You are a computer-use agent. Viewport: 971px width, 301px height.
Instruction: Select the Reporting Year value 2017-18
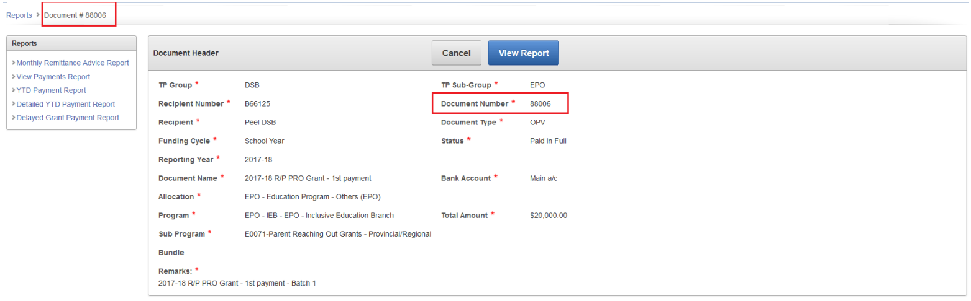[258, 159]
